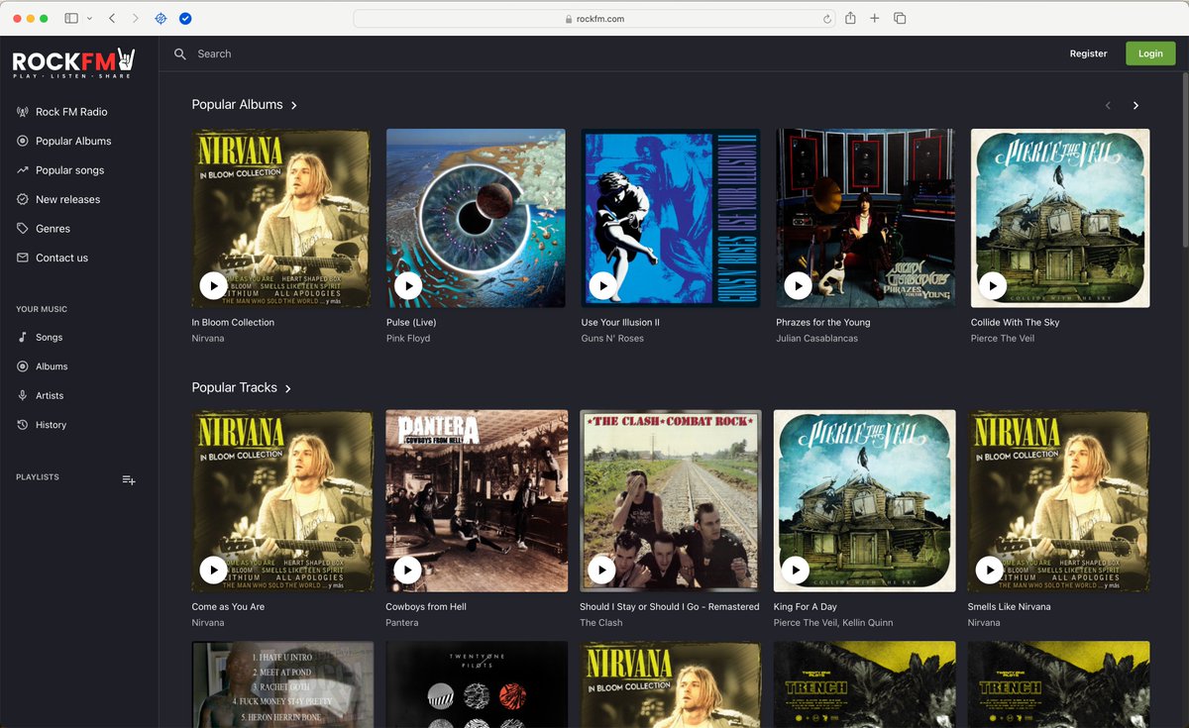1189x728 pixels.
Task: Click the Artists microphone icon
Action: 23,395
